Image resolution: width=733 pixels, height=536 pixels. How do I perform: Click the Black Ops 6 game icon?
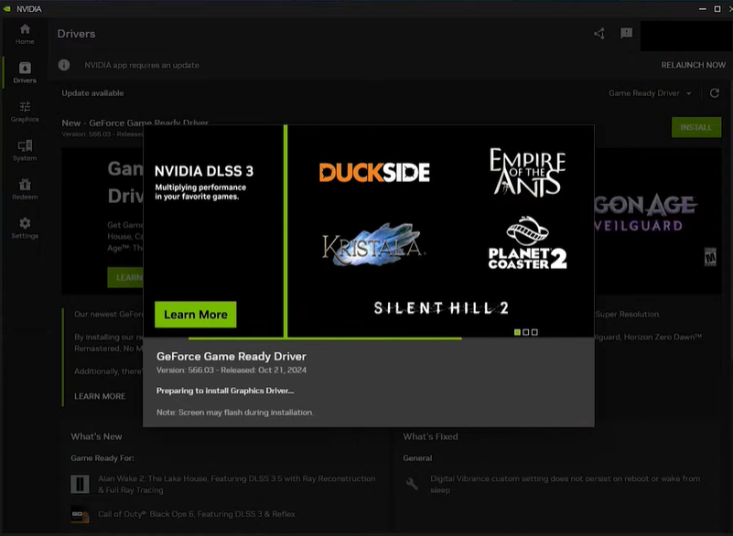[80, 514]
